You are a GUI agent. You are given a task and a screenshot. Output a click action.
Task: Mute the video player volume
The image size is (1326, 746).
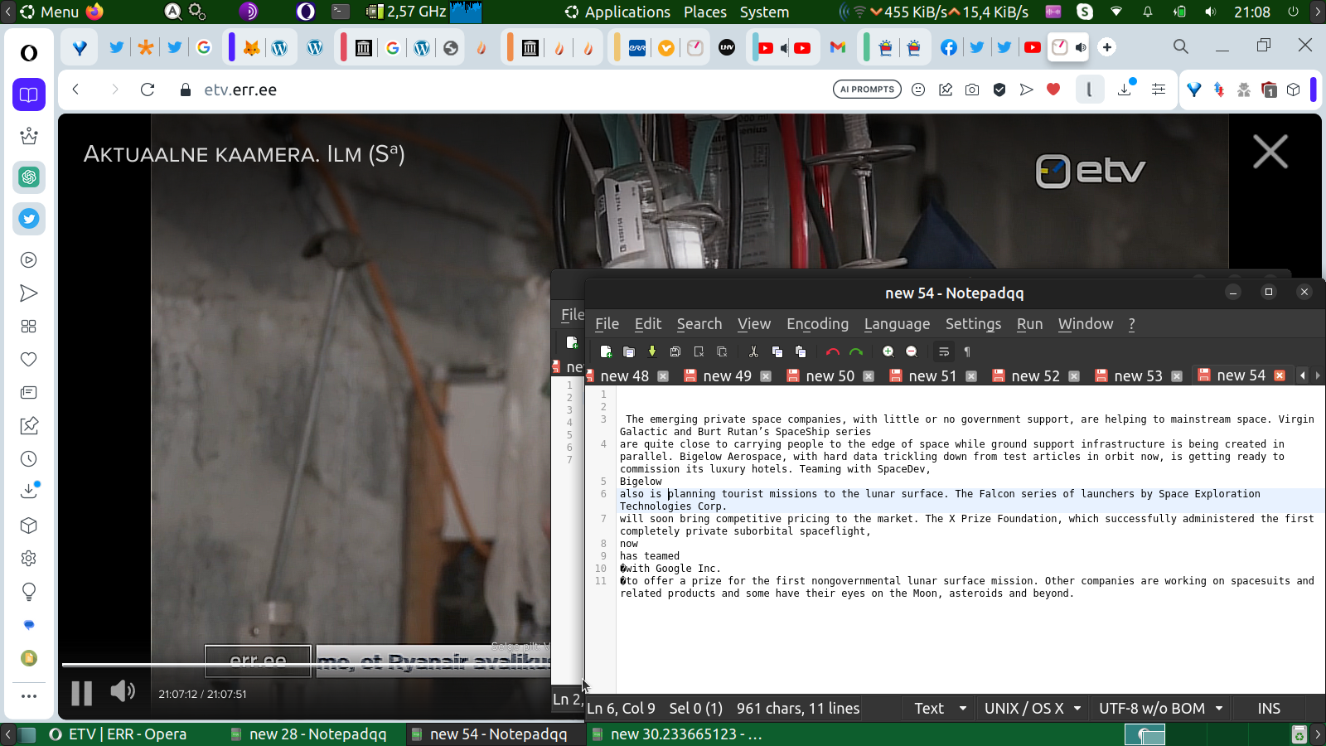pos(123,691)
